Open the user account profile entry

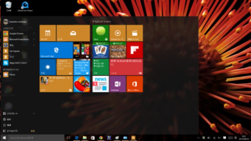click(15, 22)
